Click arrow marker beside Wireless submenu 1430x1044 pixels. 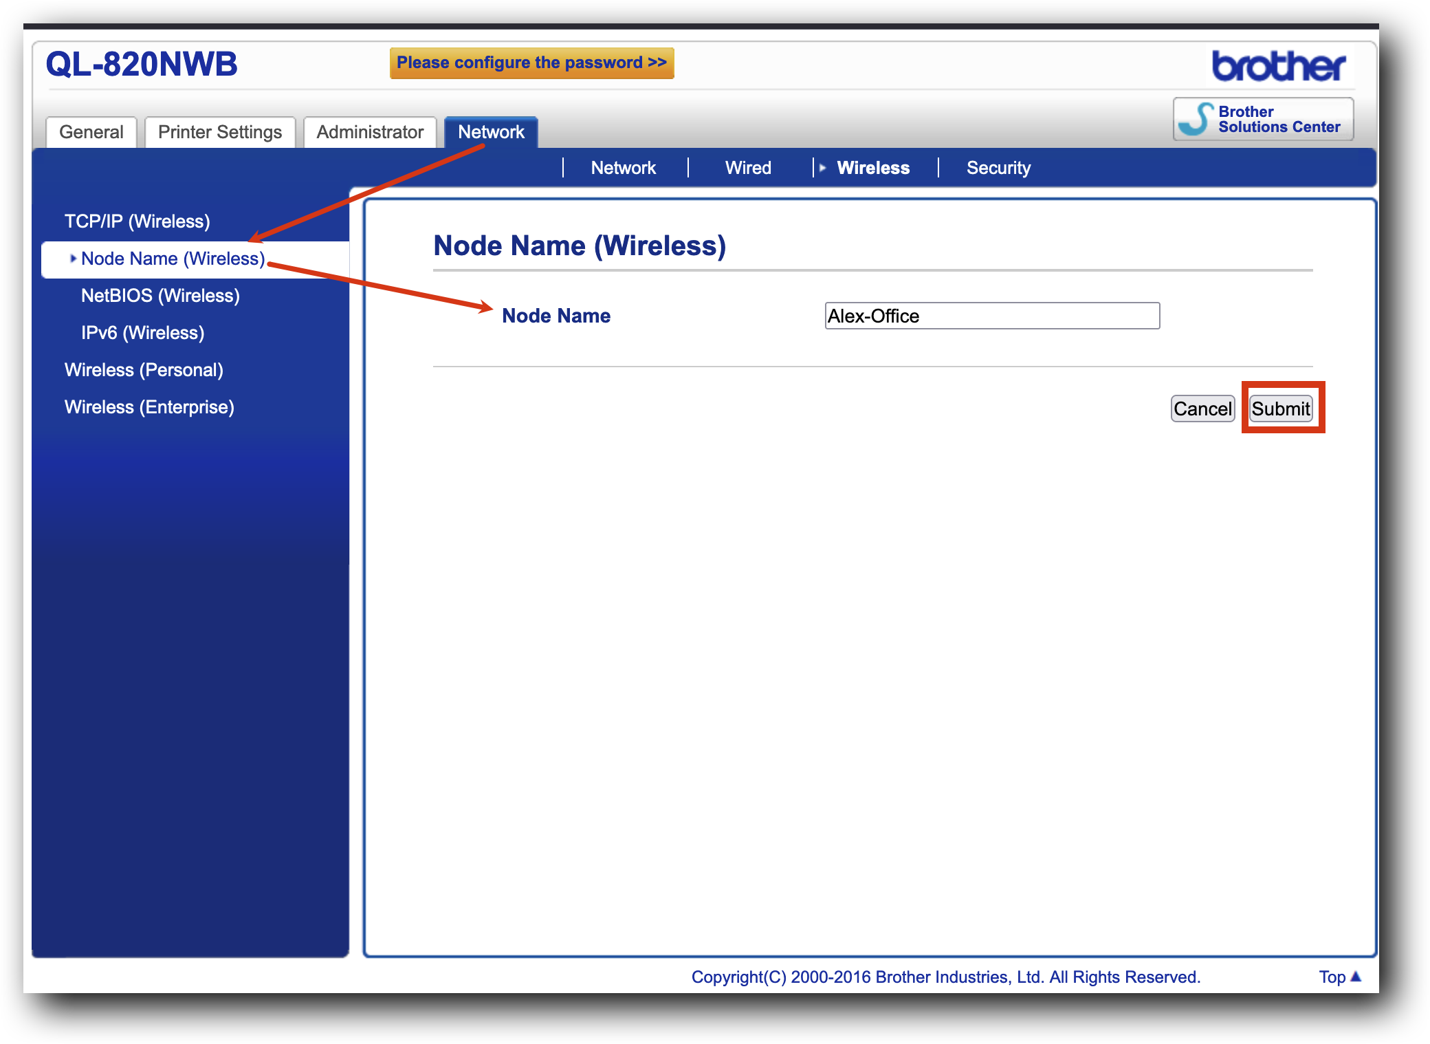click(x=822, y=168)
